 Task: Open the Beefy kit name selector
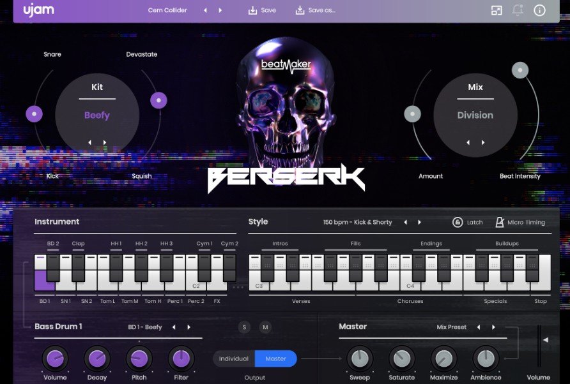[97, 115]
